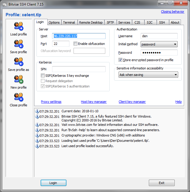This screenshot has height=192, width=190.
Task: Open the Initial method dropdown
Action: [159, 44]
